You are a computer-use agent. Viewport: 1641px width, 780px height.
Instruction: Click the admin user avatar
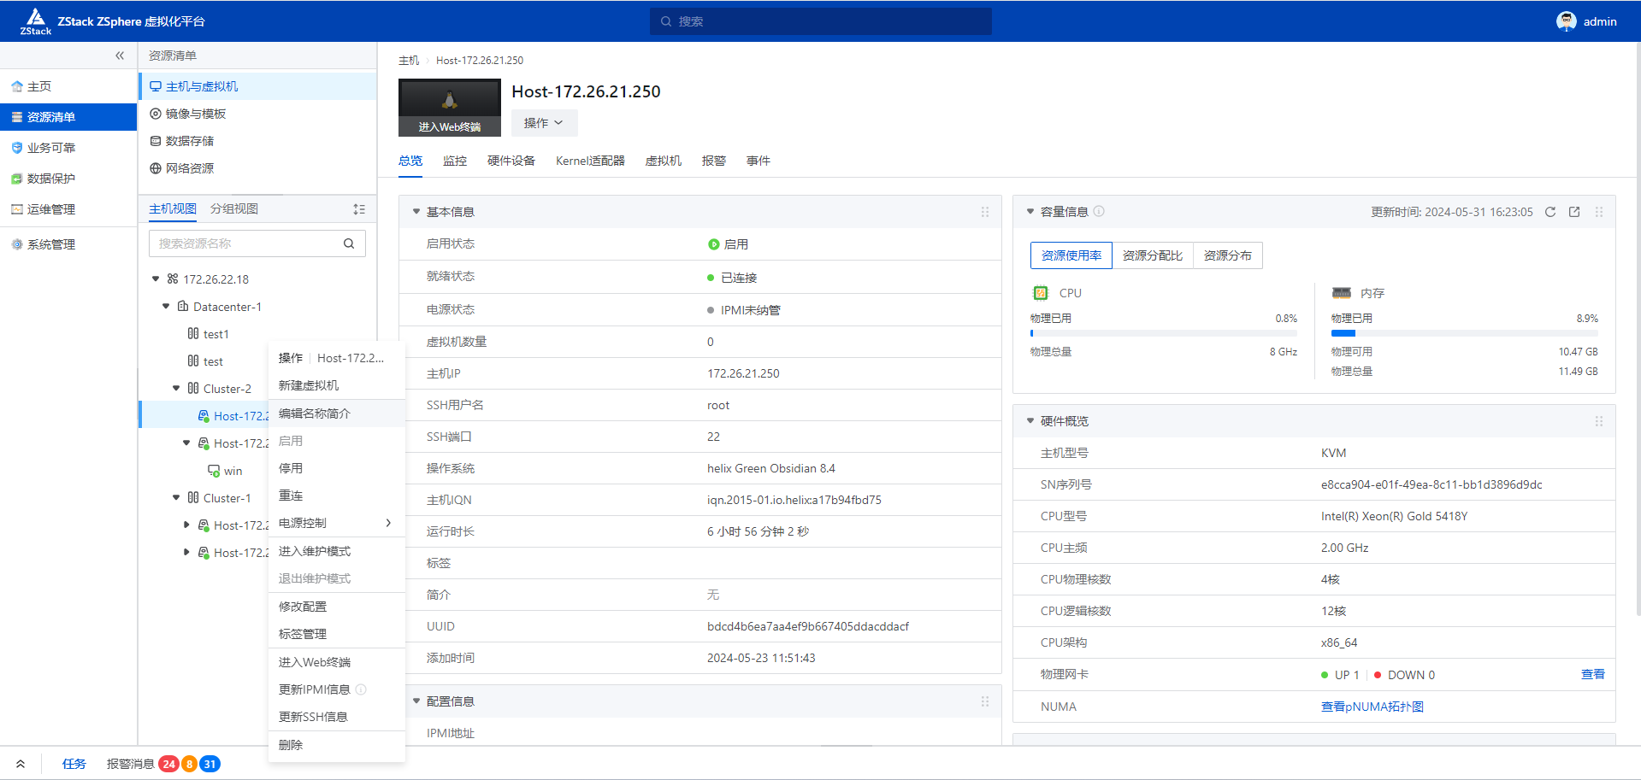click(x=1566, y=21)
